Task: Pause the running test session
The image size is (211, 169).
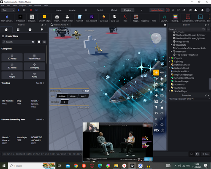Action: pos(24,10)
